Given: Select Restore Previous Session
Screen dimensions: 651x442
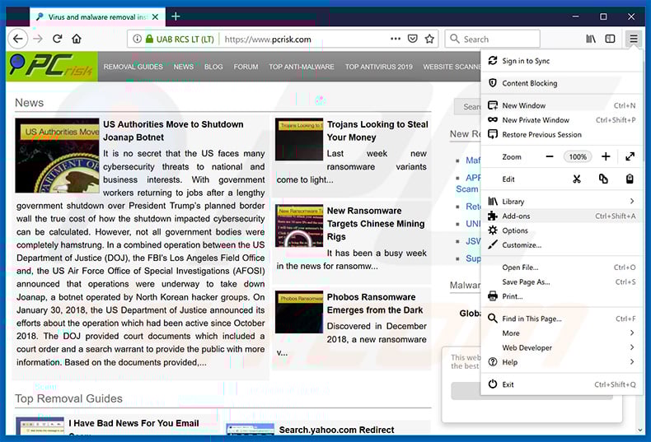Looking at the screenshot, I should pos(561,135).
